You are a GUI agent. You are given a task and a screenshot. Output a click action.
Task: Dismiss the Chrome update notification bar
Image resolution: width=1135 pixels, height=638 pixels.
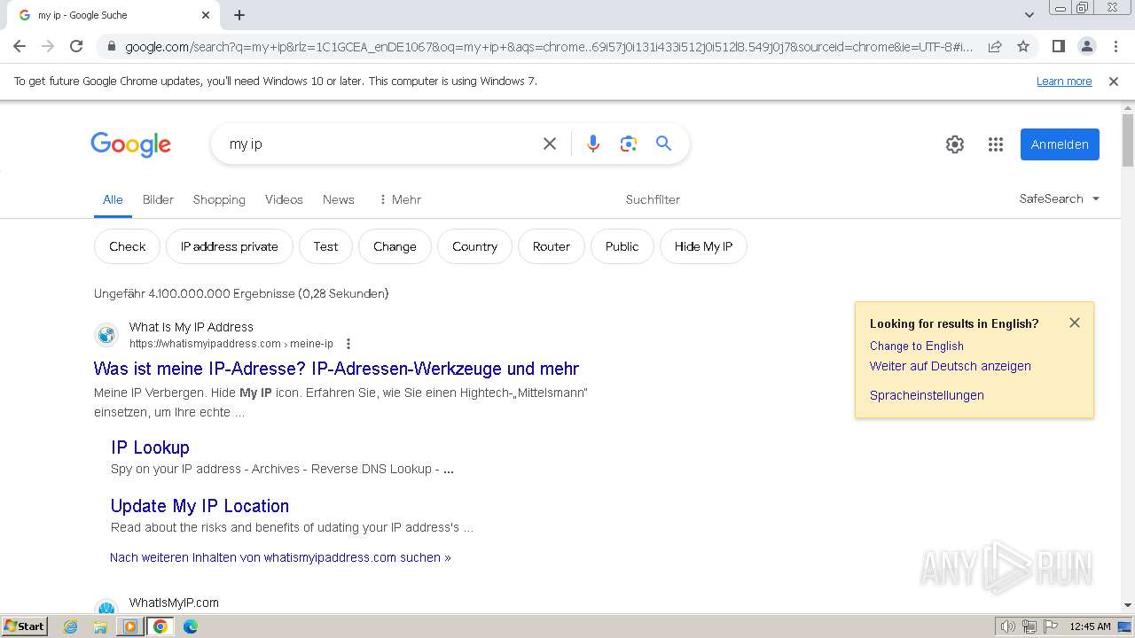pyautogui.click(x=1114, y=82)
